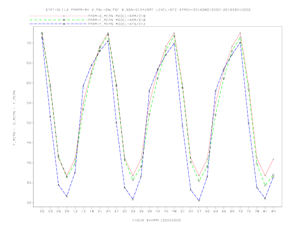Click y-axis tick value 55
The height and width of the screenshot is (230, 298).
(x=29, y=103)
